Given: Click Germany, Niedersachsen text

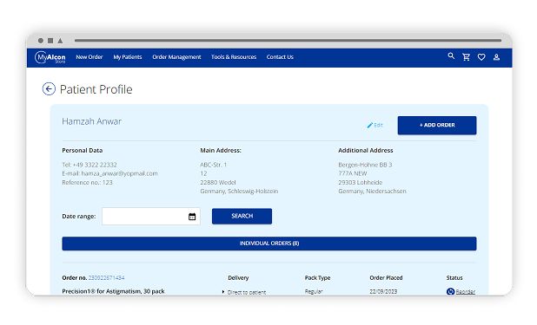Looking at the screenshot, I should coord(372,192).
